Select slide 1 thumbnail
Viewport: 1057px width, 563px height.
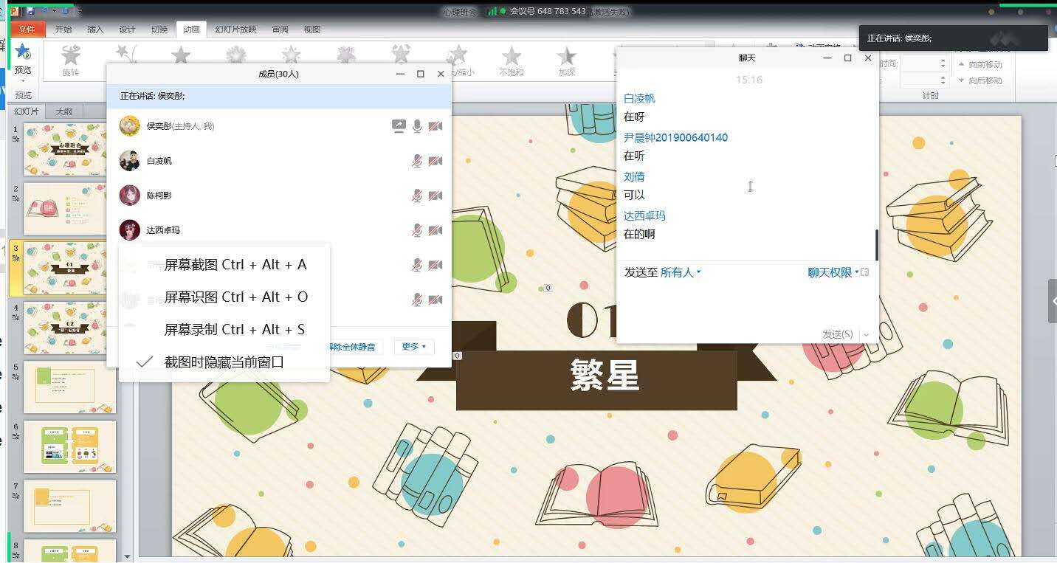coord(70,149)
